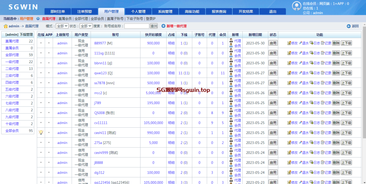366x184 pixels.
Task: Switch to the 即时注单 tab
Action: click(x=58, y=11)
